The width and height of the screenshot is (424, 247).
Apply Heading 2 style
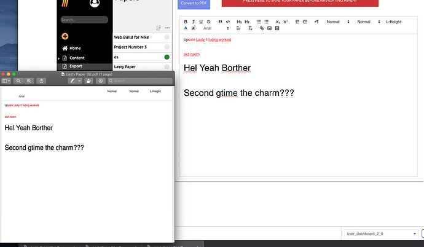click(247, 22)
